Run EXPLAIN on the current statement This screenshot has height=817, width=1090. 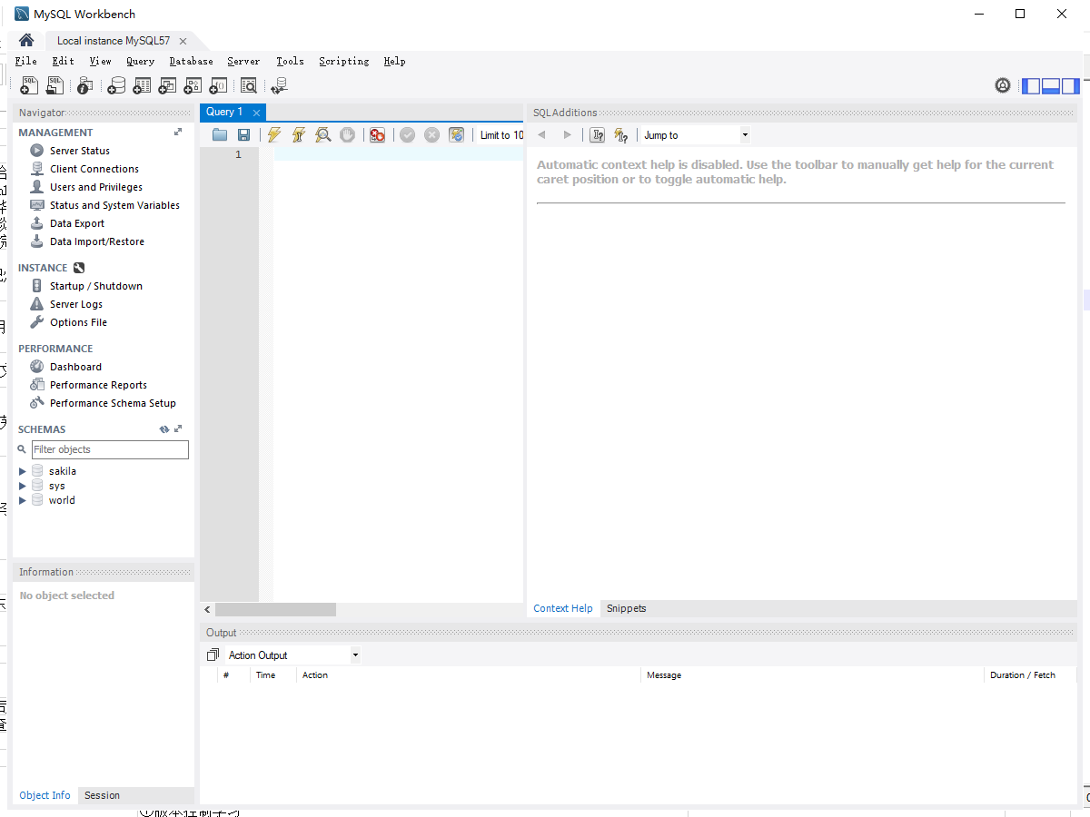point(322,134)
